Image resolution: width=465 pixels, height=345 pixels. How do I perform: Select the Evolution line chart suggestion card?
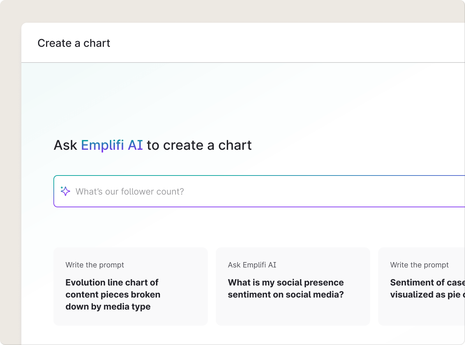click(130, 286)
